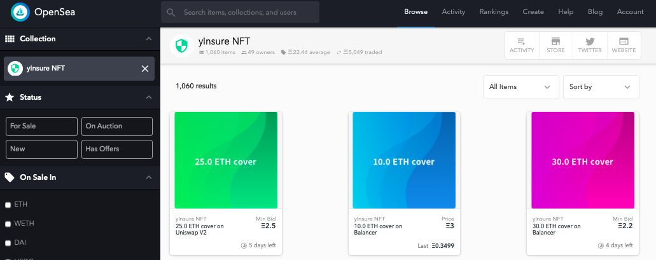
Task: Click the green 25.0 ETH cover thumbnail
Action: (x=226, y=160)
